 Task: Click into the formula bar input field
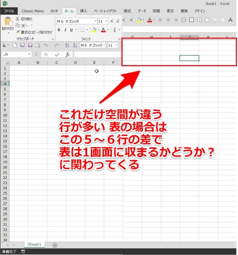(98, 55)
